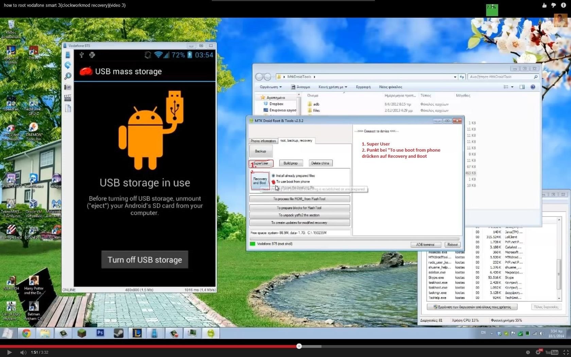Viewport: 571px width, 357px height.
Task: Select Install already prepared files radio
Action: [x=273, y=176]
